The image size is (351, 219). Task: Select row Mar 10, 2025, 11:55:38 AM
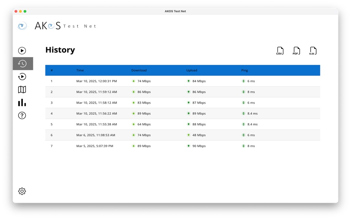pyautogui.click(x=183, y=124)
